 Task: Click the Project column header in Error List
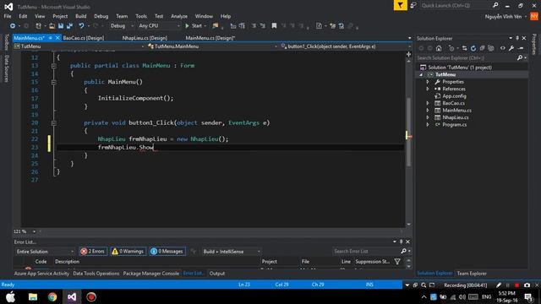(269, 262)
